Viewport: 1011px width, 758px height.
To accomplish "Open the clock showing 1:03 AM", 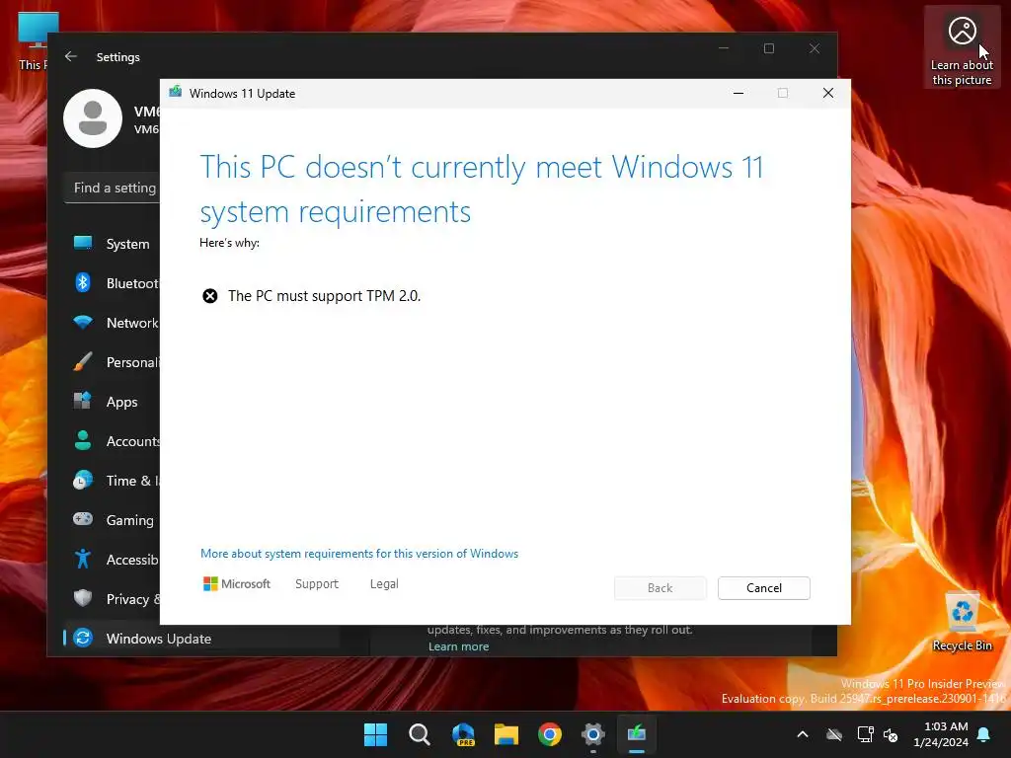I will 941,734.
